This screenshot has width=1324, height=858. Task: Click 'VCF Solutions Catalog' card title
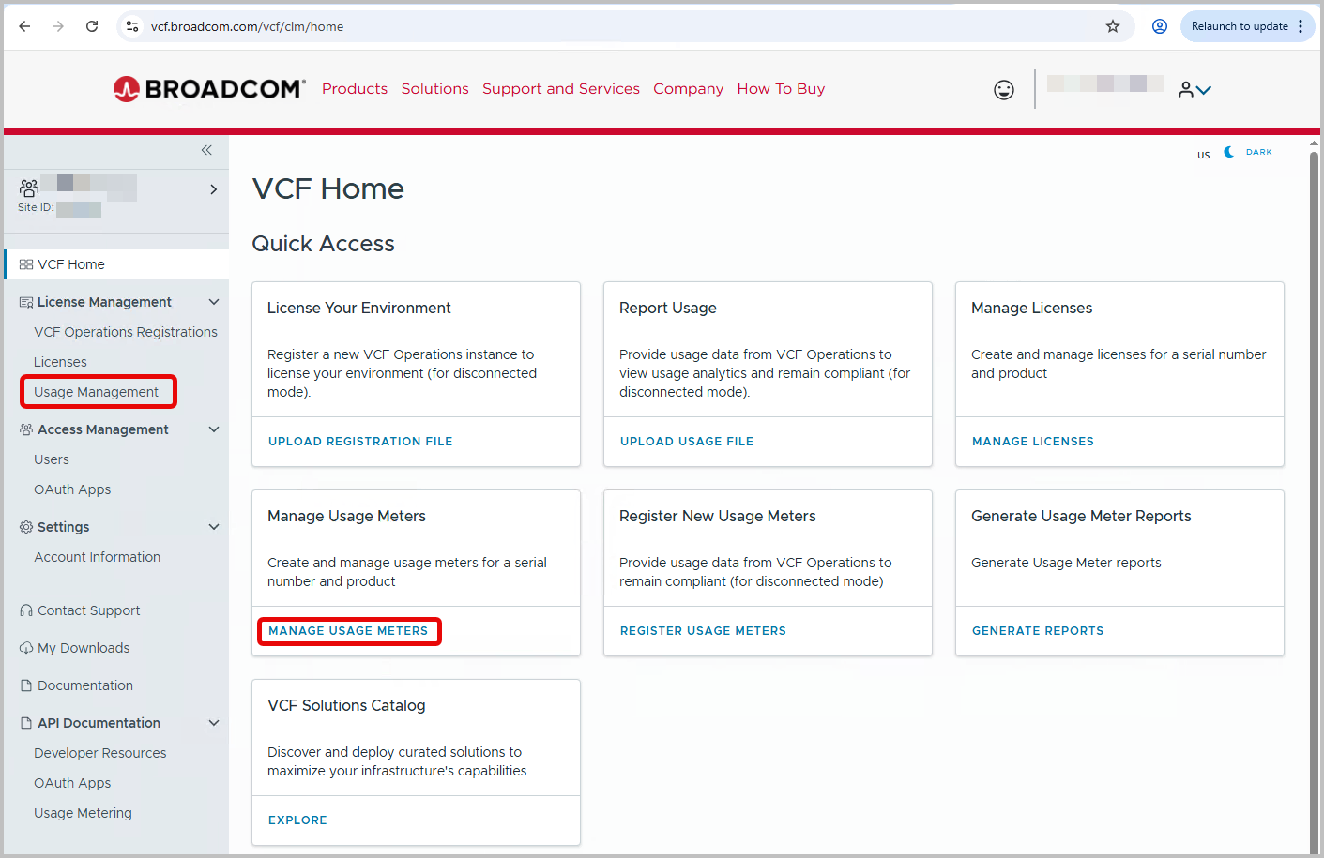click(346, 705)
